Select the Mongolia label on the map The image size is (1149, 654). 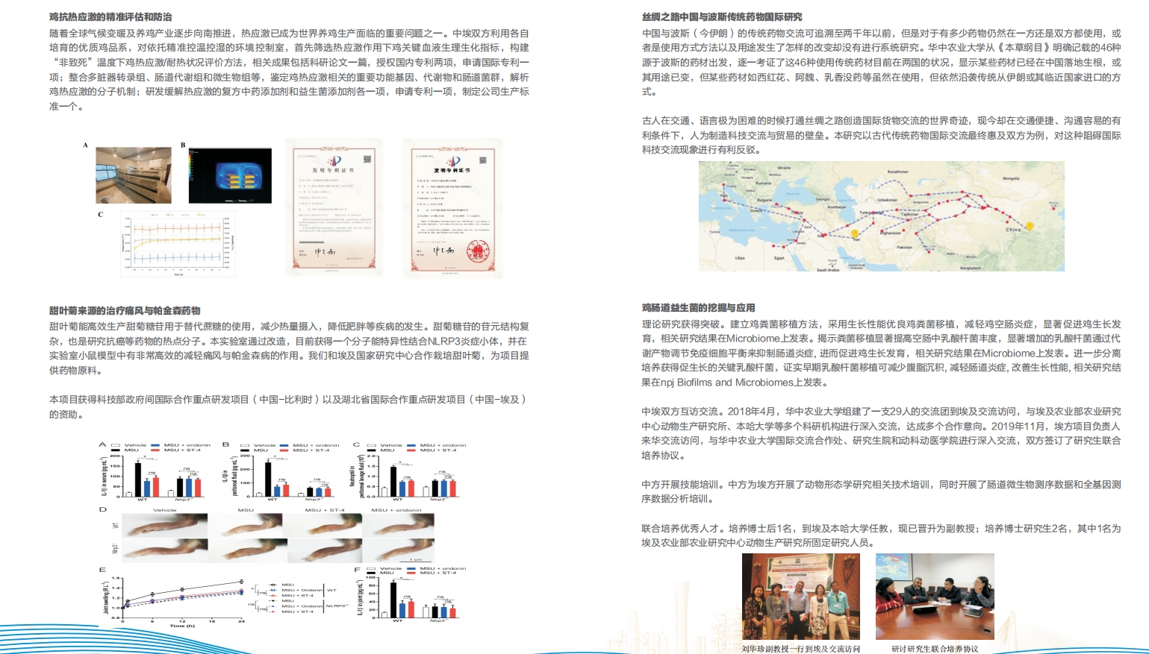(x=1011, y=179)
